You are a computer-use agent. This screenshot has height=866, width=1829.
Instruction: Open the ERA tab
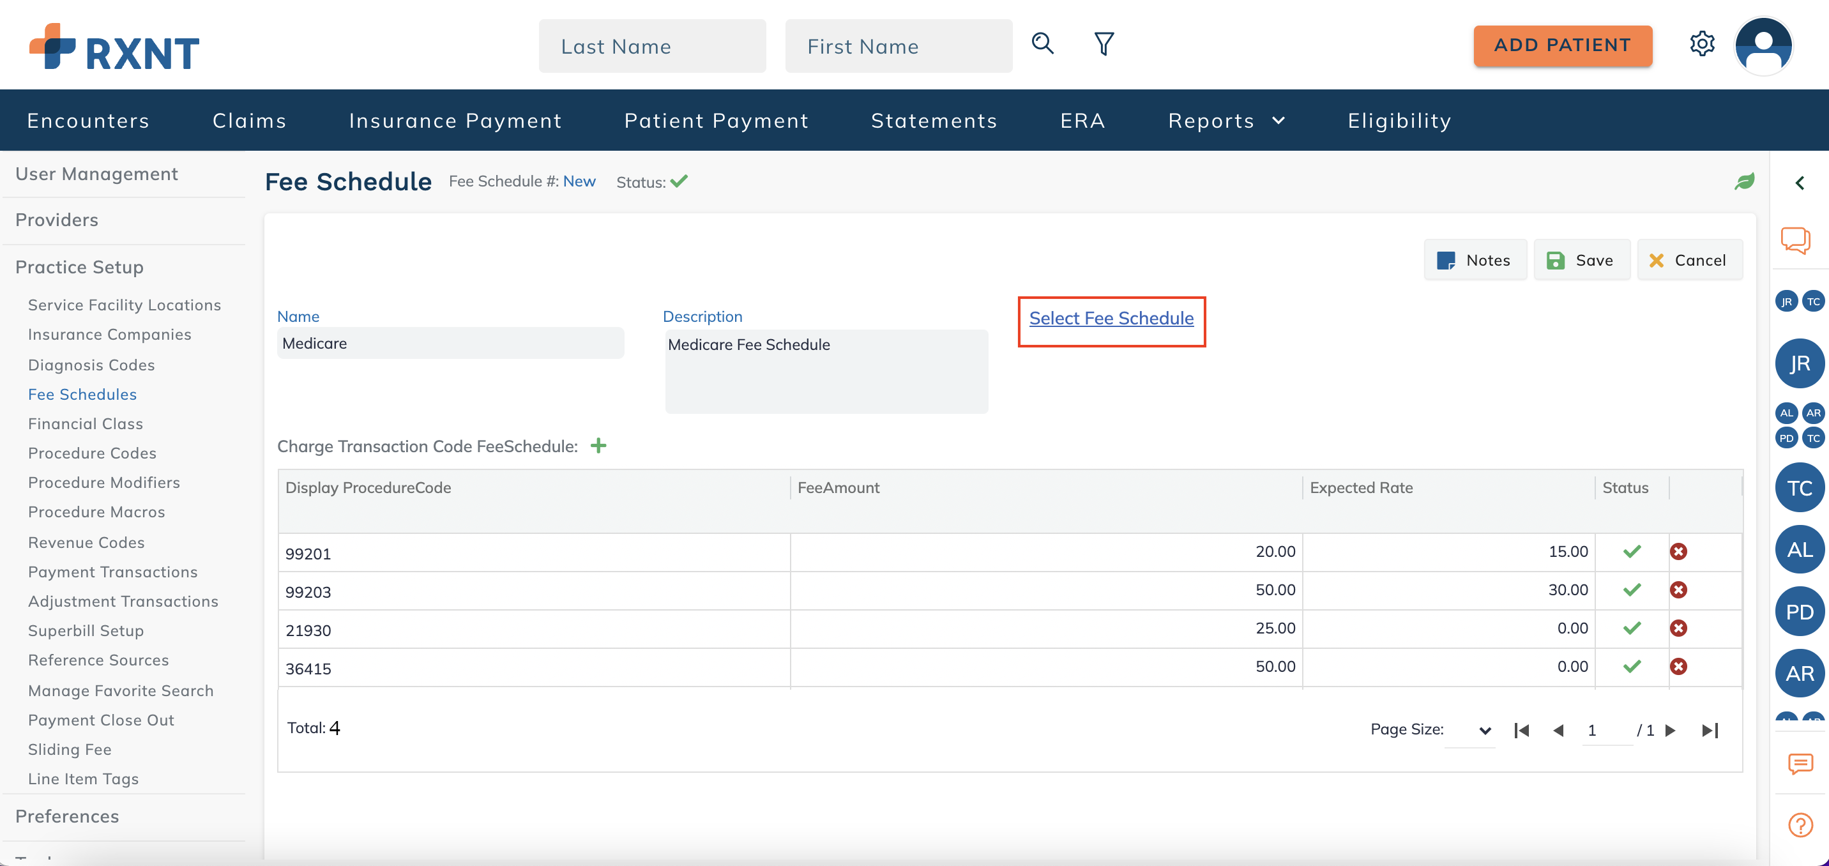point(1082,121)
